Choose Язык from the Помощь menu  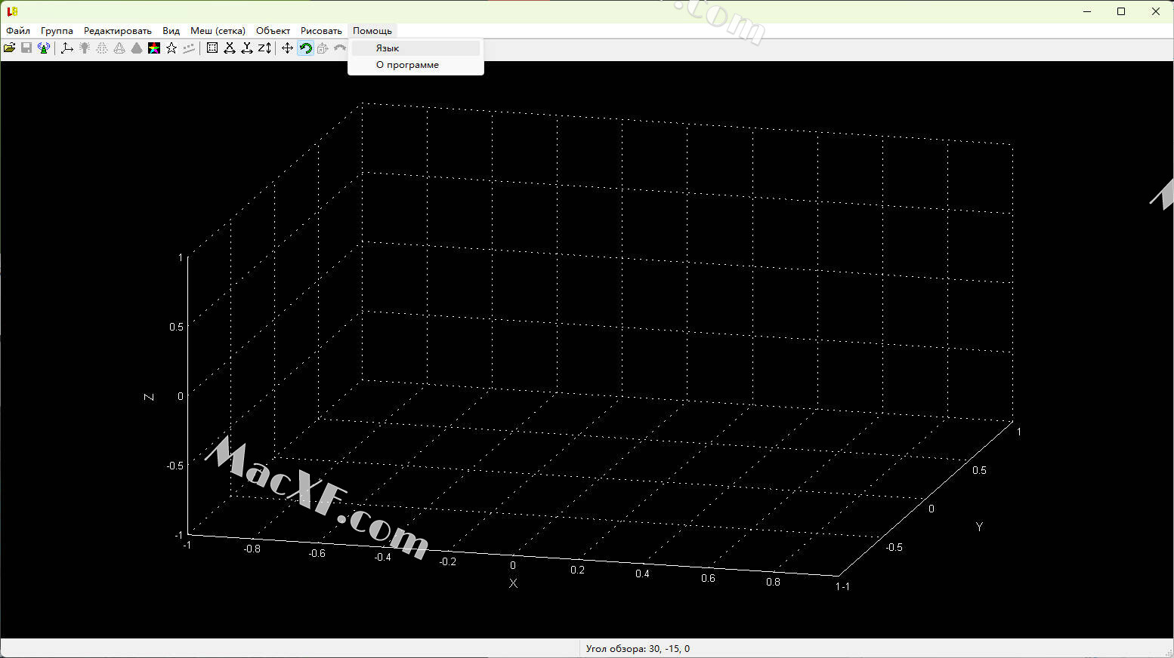(388, 48)
